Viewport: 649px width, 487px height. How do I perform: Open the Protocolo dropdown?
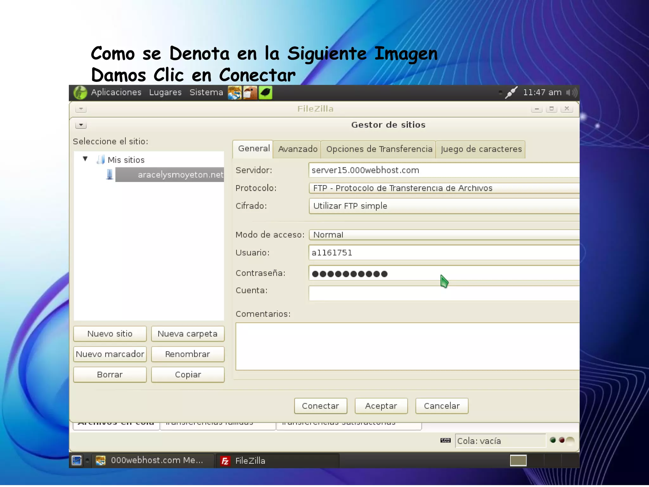(x=444, y=188)
